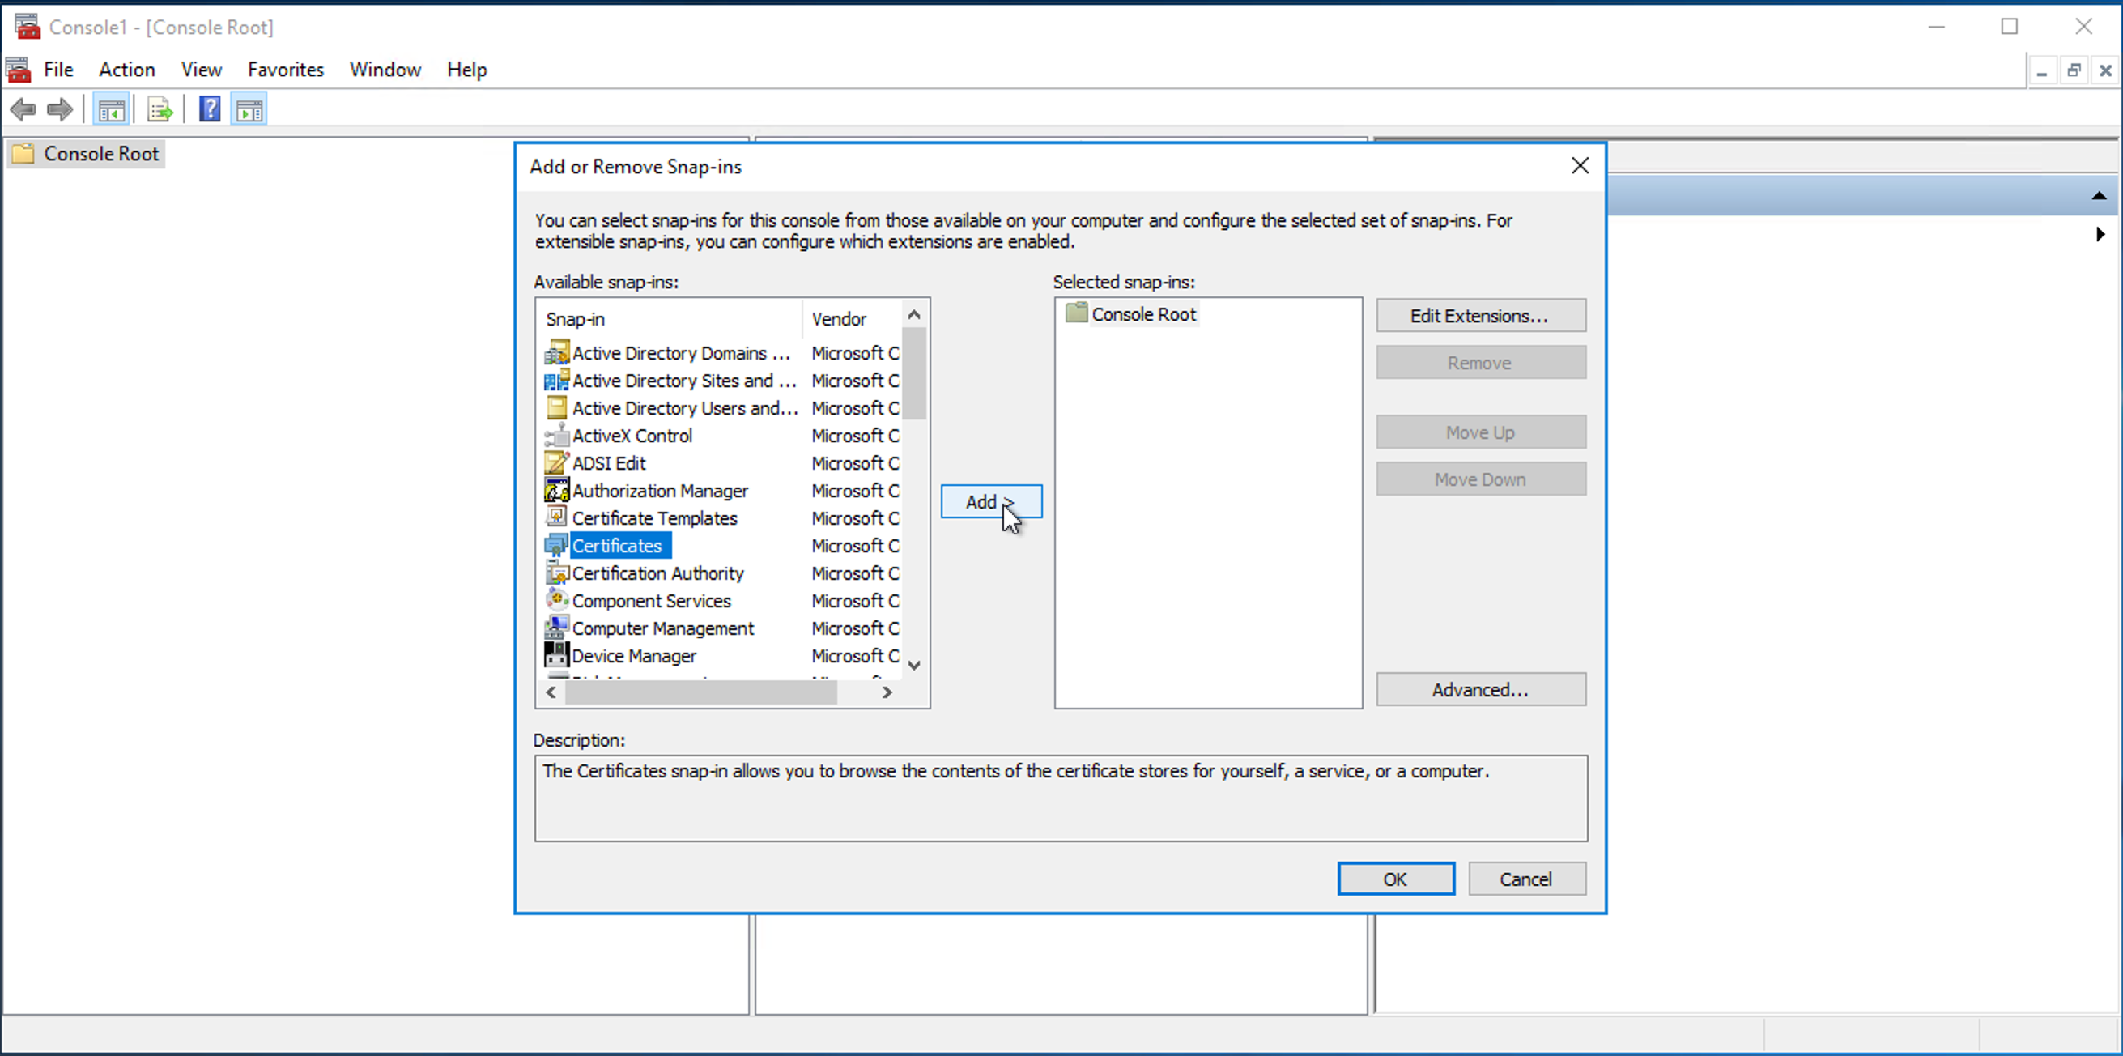
Task: Click the up arrow of the snap-in list scrollbar
Action: coord(914,315)
